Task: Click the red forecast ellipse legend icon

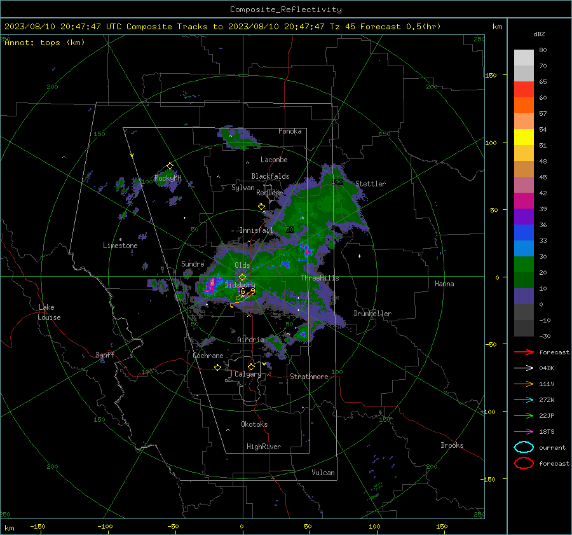Action: point(524,463)
